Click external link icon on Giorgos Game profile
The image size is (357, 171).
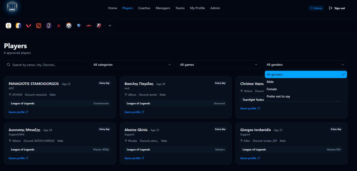click(x=259, y=158)
